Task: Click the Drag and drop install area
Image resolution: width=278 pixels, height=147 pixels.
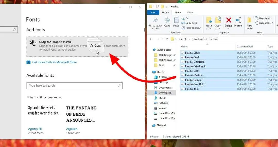Action: (77, 46)
